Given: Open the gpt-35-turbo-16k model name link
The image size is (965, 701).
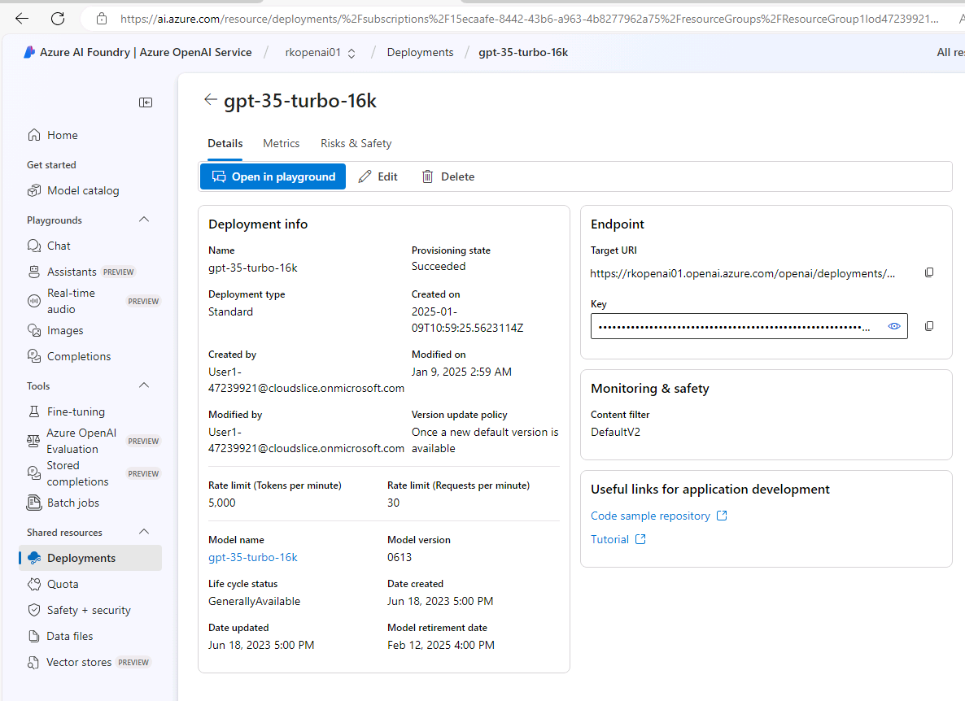Looking at the screenshot, I should [x=253, y=557].
